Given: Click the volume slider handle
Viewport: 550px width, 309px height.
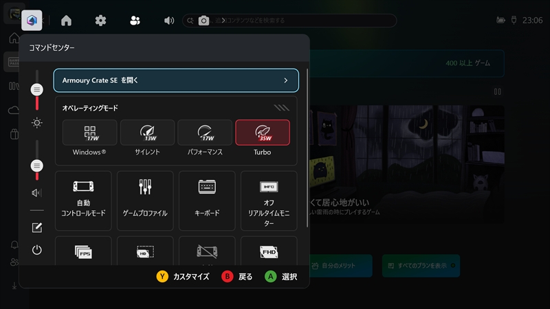Looking at the screenshot, I should [x=37, y=165].
